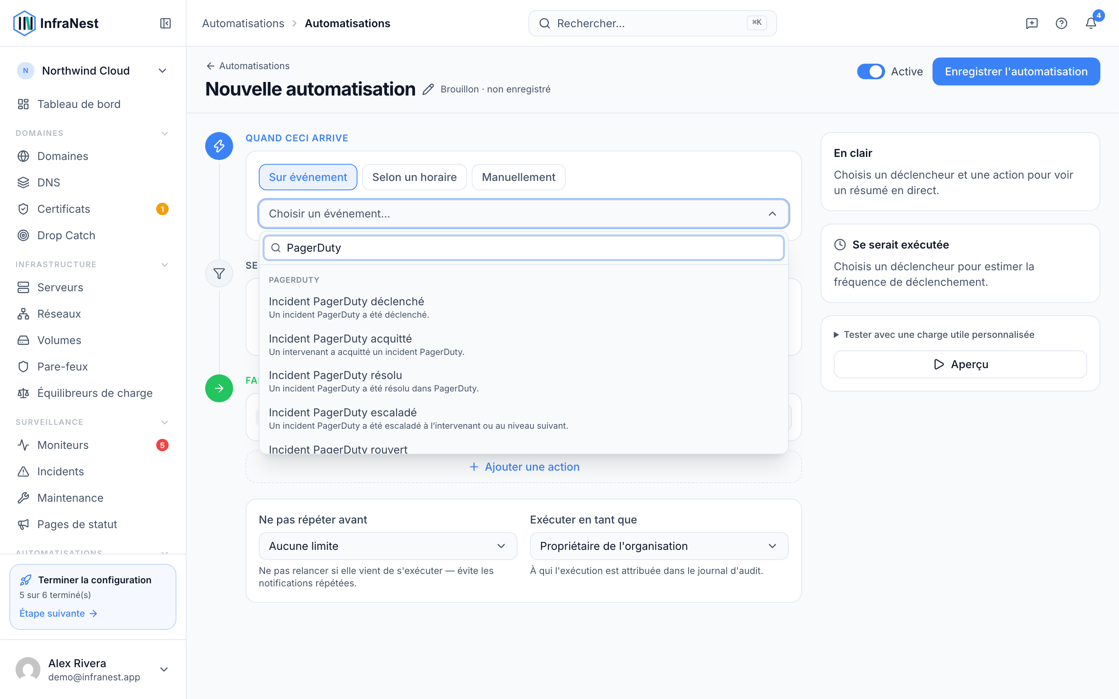The height and width of the screenshot is (699, 1119).
Task: Click the Terminer la configuration card
Action: pyautogui.click(x=92, y=596)
